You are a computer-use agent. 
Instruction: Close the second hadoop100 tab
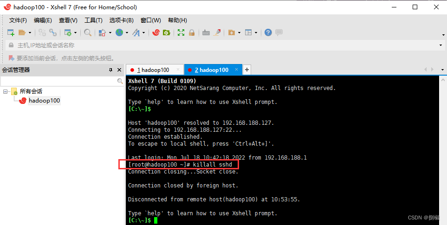click(x=236, y=70)
